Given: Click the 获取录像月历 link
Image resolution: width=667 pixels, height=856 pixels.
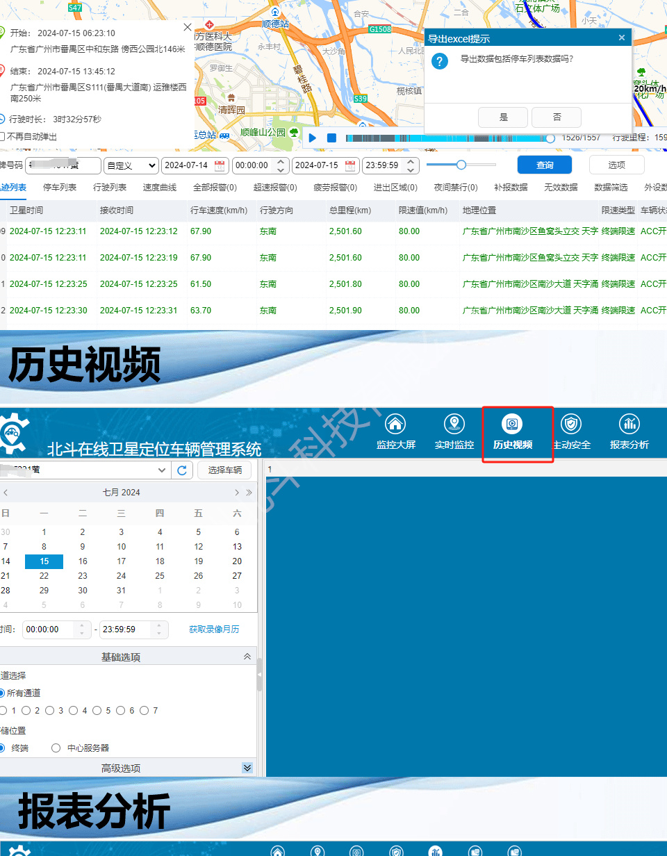Looking at the screenshot, I should [214, 629].
